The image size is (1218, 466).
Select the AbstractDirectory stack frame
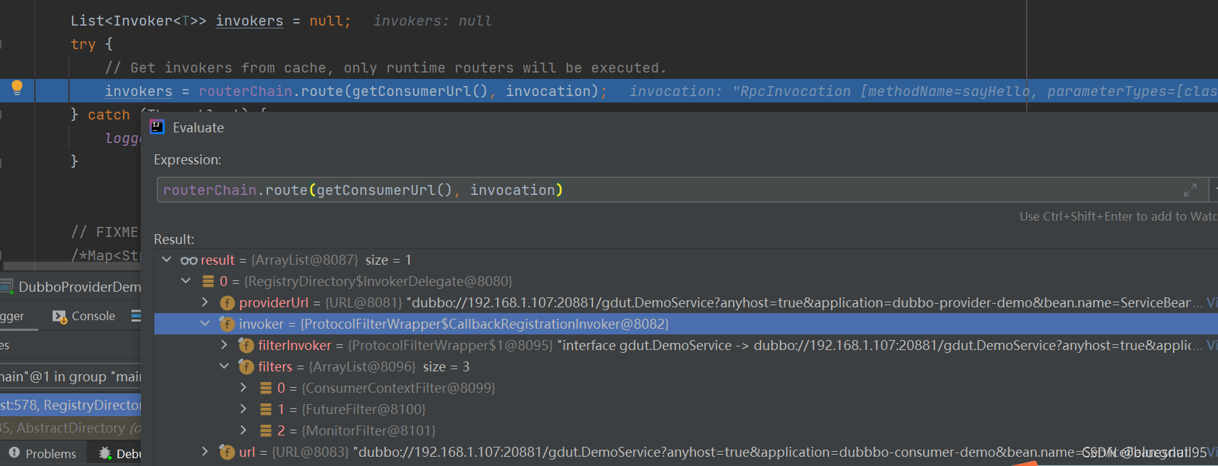click(x=70, y=428)
